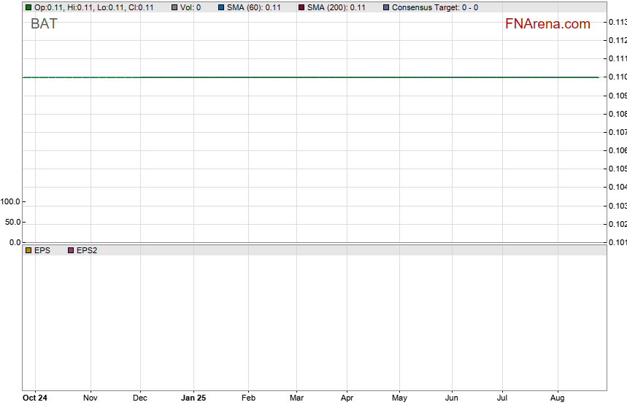Click the Oct 24 date axis label
Image resolution: width=627 pixels, height=413 pixels.
[35, 398]
